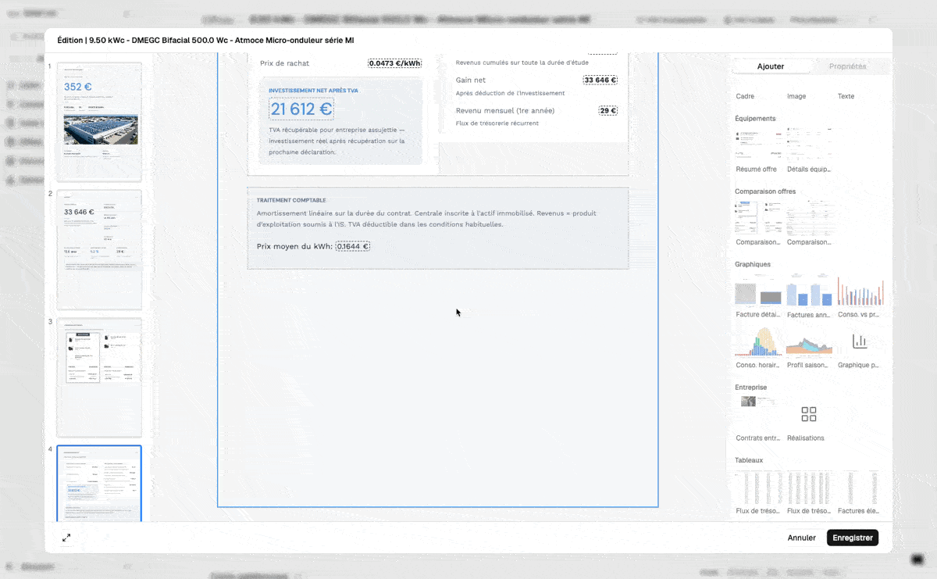Open page 1 thumbnail showing 352 €
The image size is (937, 579).
[100, 123]
